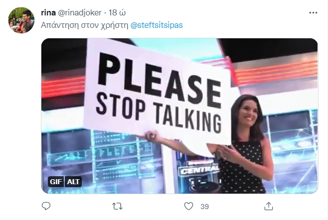Click the GIF badge on the media
The width and height of the screenshot is (328, 220).
pos(56,182)
